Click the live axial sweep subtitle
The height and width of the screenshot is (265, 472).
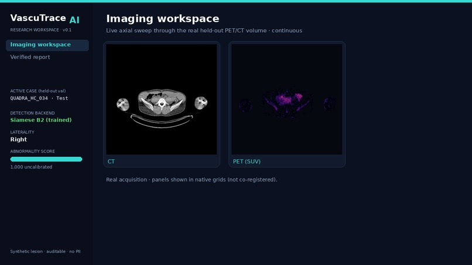click(x=204, y=30)
